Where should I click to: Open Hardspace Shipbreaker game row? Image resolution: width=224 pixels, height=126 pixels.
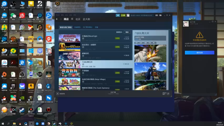(95, 47)
